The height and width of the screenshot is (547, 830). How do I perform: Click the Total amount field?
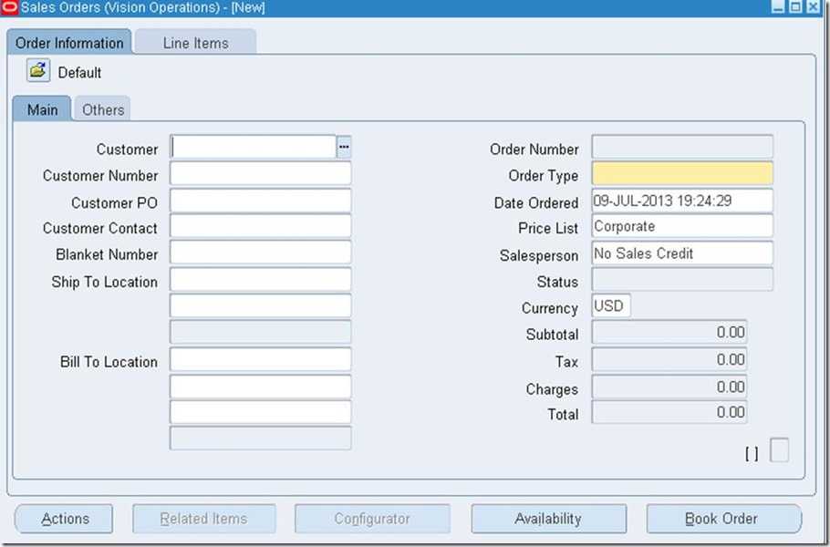[669, 413]
